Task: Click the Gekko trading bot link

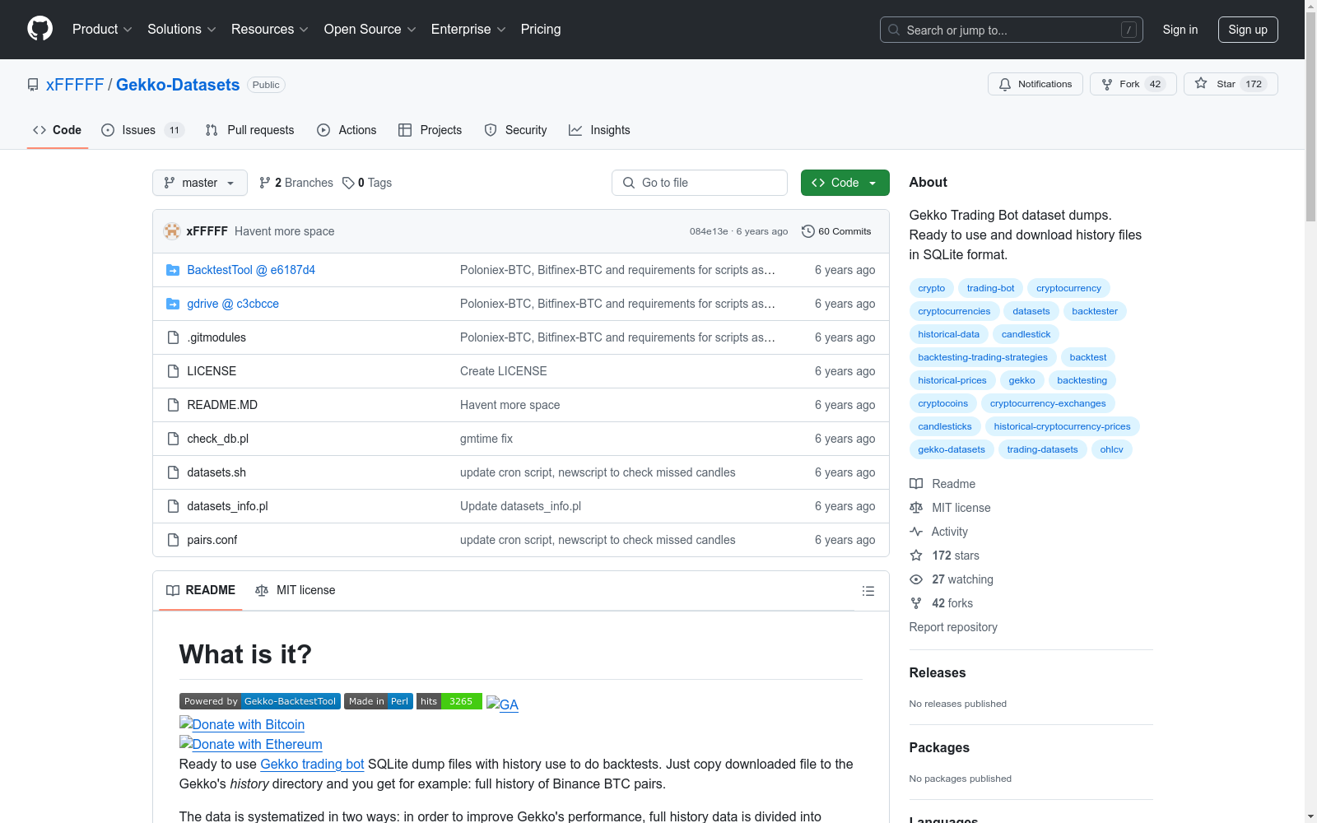Action: point(312,764)
